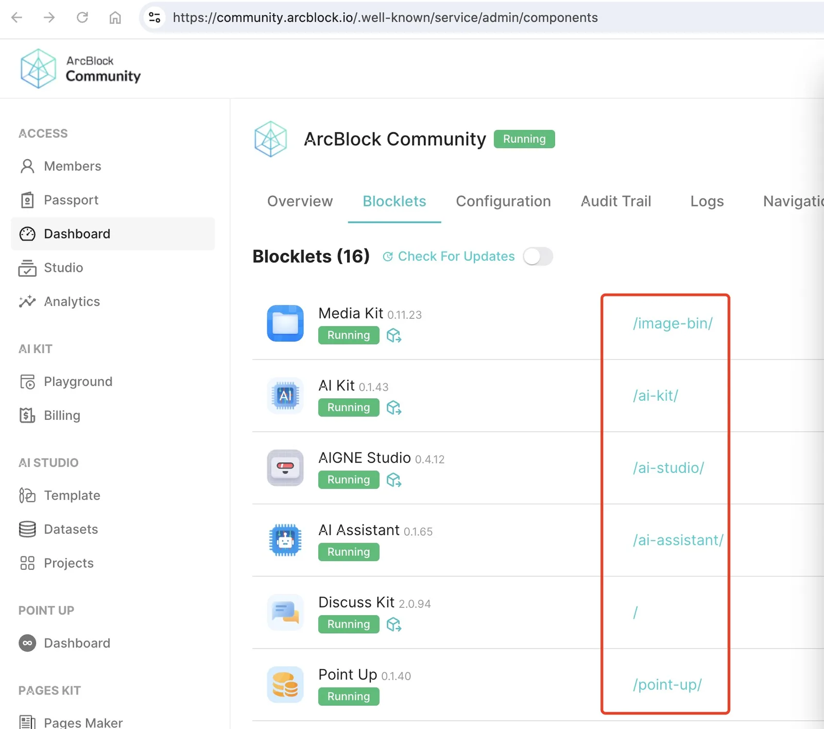Open Members in the Access sidebar section

click(112, 166)
